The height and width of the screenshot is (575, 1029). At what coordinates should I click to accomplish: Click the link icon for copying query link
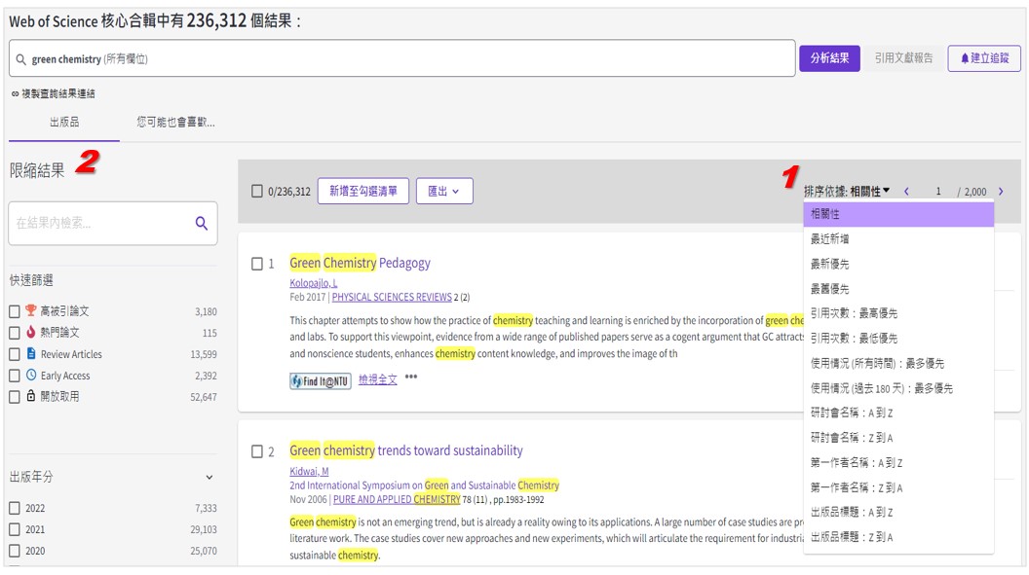coord(15,94)
